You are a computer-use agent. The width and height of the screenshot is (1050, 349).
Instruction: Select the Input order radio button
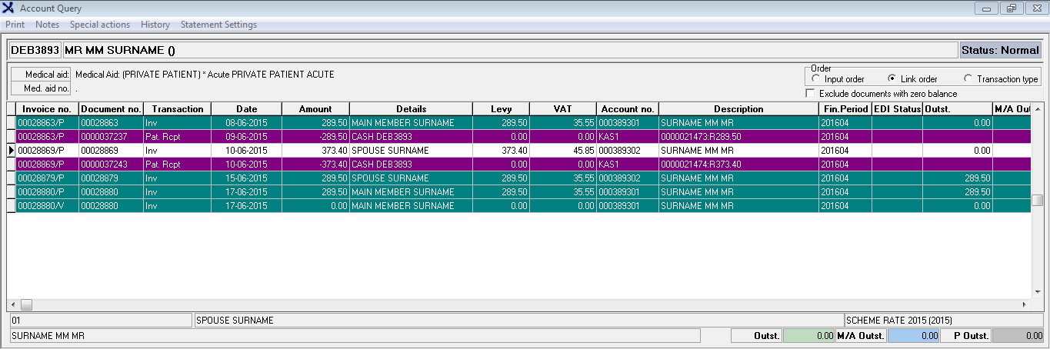click(815, 79)
